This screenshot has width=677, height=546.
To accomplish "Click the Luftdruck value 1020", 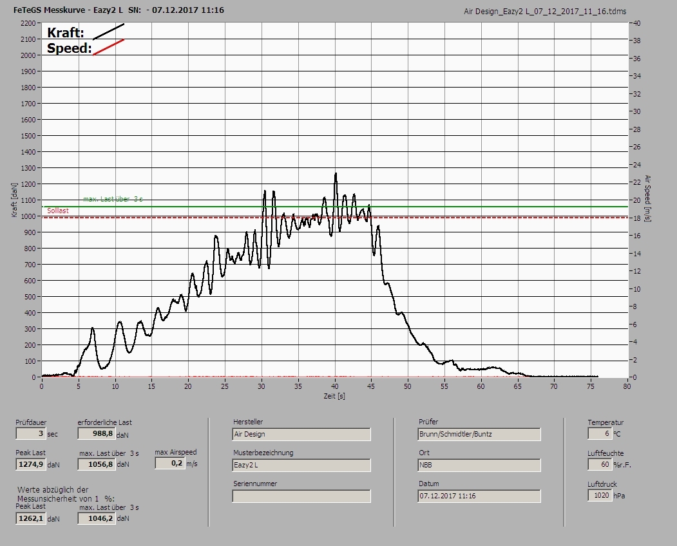I will pos(599,495).
